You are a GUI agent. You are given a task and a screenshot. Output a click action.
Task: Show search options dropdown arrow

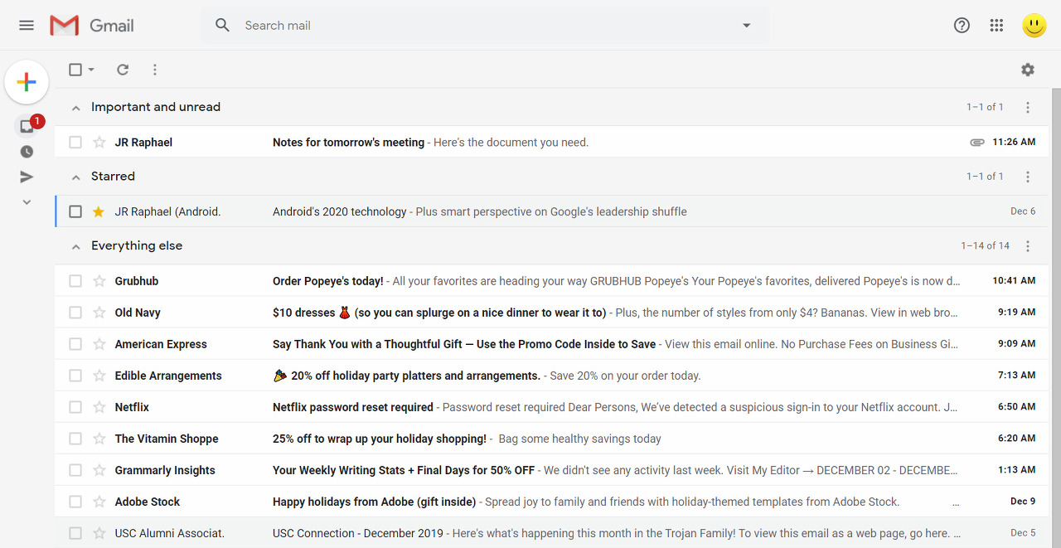pyautogui.click(x=746, y=26)
